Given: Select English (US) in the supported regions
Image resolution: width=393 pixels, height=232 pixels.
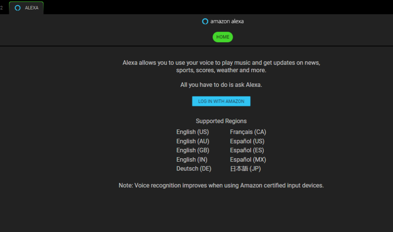Looking at the screenshot, I should [193, 132].
